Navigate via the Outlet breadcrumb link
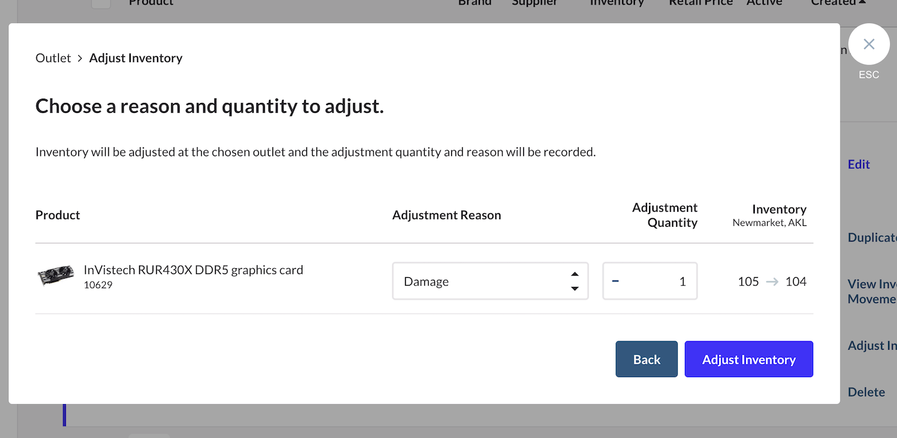Image resolution: width=897 pixels, height=438 pixels. [x=53, y=58]
